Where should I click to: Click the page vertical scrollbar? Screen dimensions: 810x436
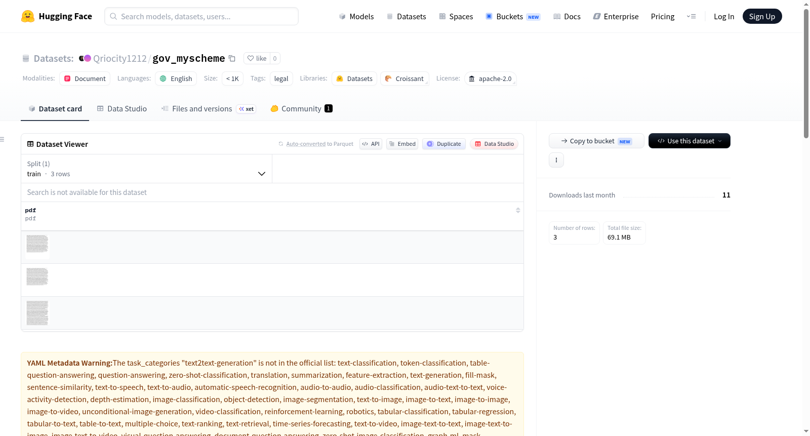[806, 73]
